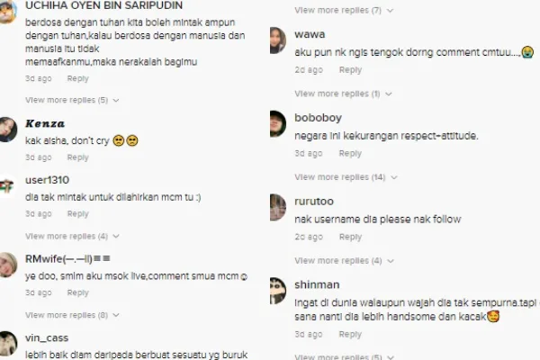540x360 pixels.
Task: Open the username UCHIHA OYEN BIN SARIPUDIN
Action: pos(104,5)
